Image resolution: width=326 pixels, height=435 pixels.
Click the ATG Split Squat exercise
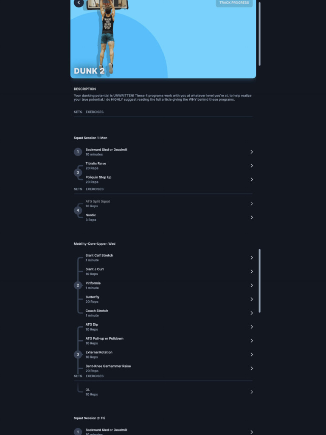163,203
